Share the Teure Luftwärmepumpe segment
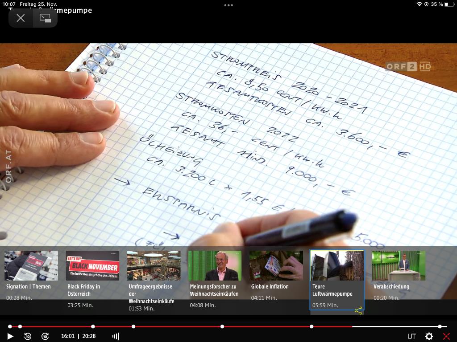The width and height of the screenshot is (457, 342). click(358, 310)
